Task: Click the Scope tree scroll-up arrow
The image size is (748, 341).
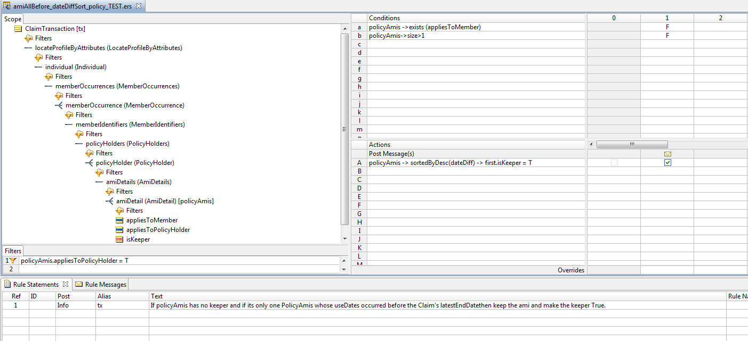Action: pyautogui.click(x=345, y=28)
